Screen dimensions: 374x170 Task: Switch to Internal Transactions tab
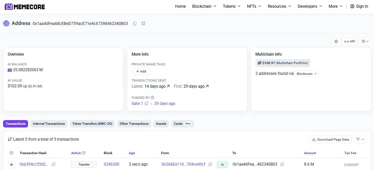tap(49, 124)
